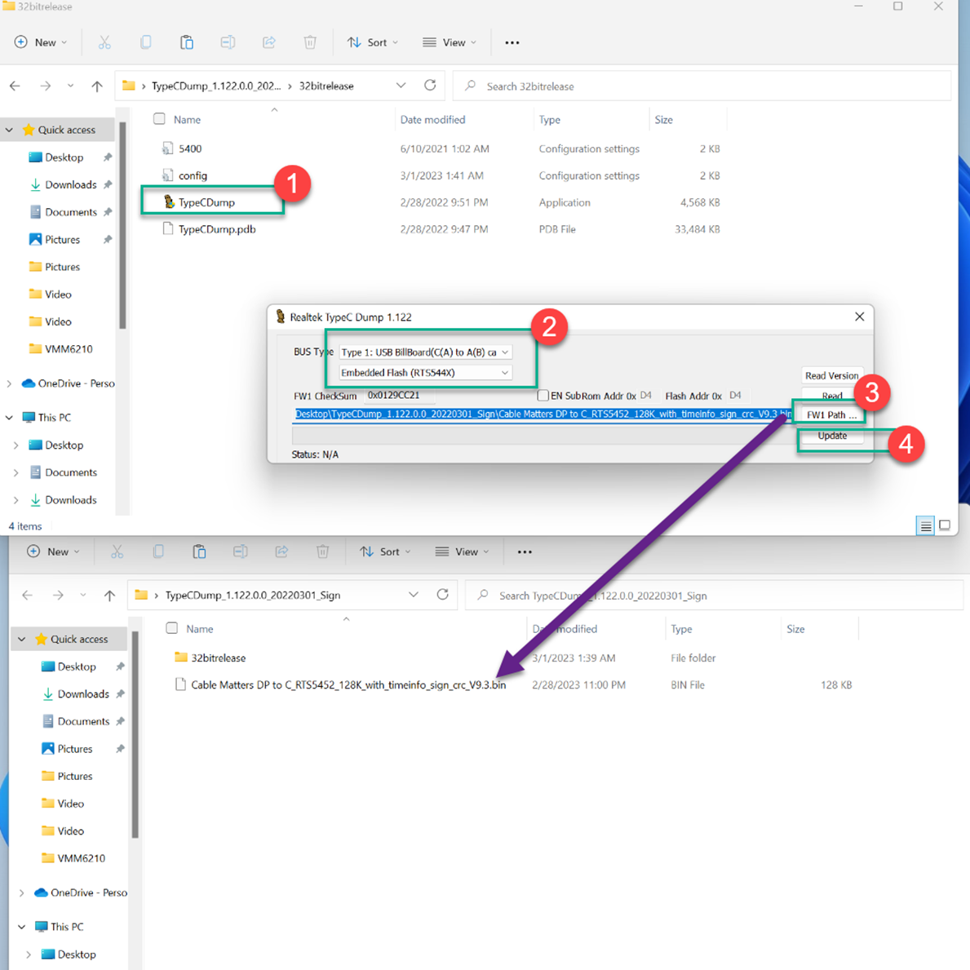
Task: Click the Delete trash icon in 32bitrelease toolbar
Action: point(310,42)
